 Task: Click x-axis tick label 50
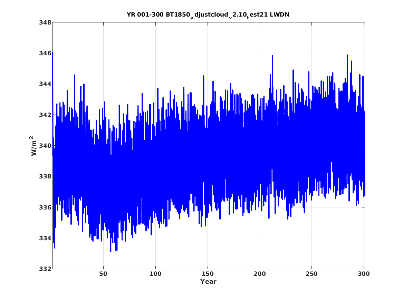tap(103, 274)
